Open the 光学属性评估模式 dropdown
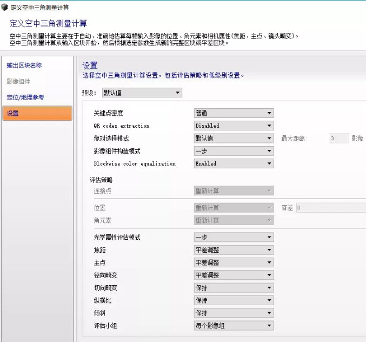Viewport: 366px width, 342px height. pos(234,238)
